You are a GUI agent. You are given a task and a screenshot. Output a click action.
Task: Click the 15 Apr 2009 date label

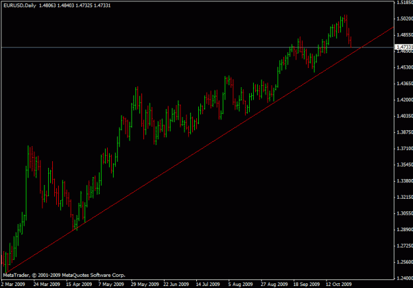click(79, 284)
